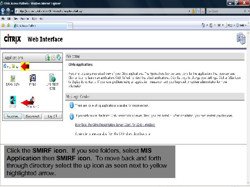
Task: Open Settings icon in the Applications header
Action: coord(53,57)
